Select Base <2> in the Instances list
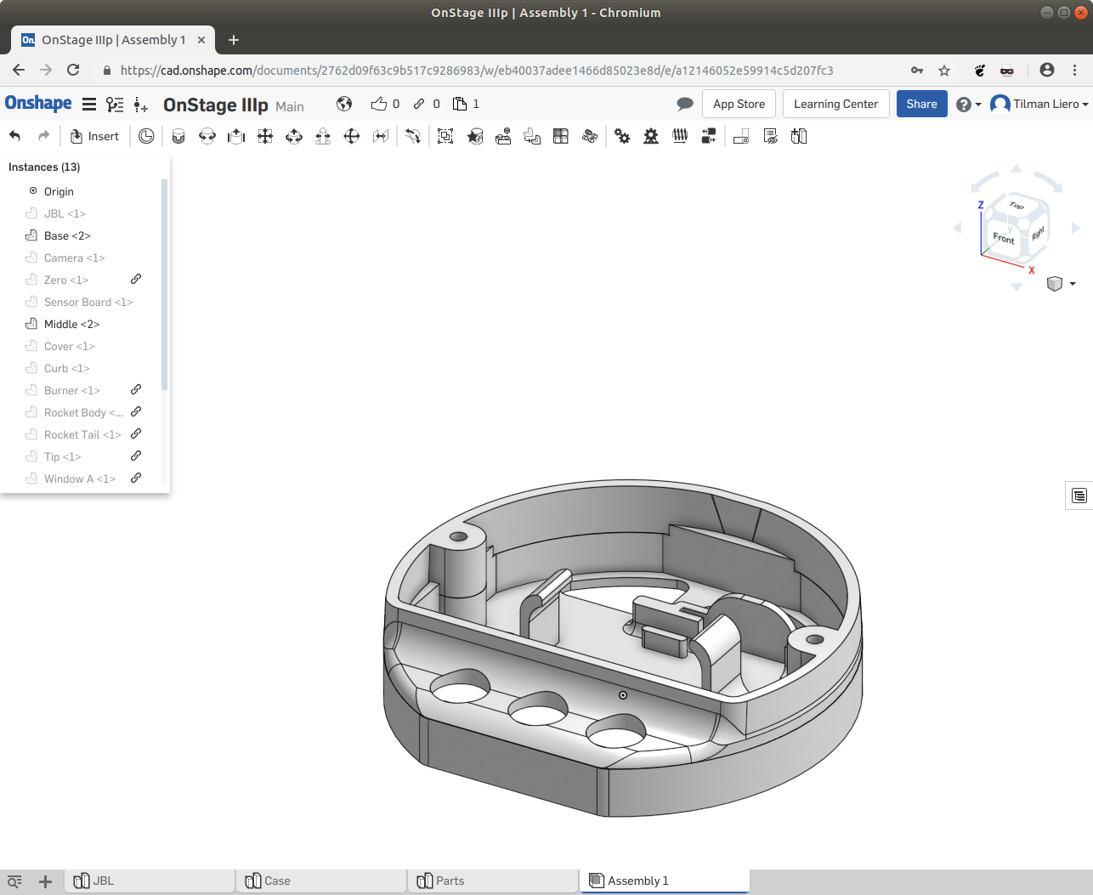The height and width of the screenshot is (895, 1093). click(67, 235)
